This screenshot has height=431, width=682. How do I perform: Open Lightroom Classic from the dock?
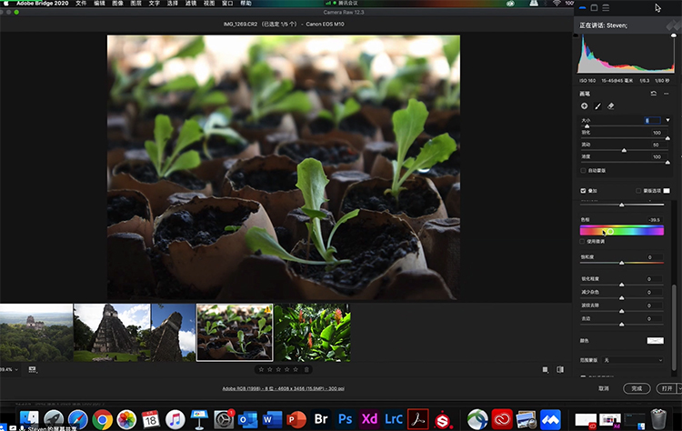point(394,419)
